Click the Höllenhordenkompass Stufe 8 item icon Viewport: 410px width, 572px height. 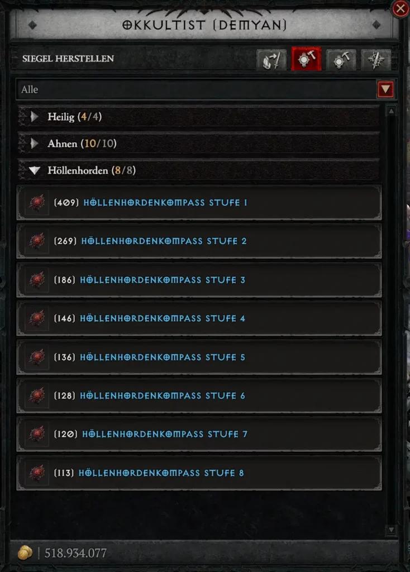click(37, 473)
